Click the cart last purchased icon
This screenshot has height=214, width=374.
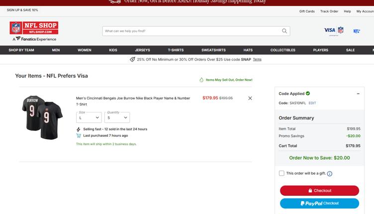[79, 136]
